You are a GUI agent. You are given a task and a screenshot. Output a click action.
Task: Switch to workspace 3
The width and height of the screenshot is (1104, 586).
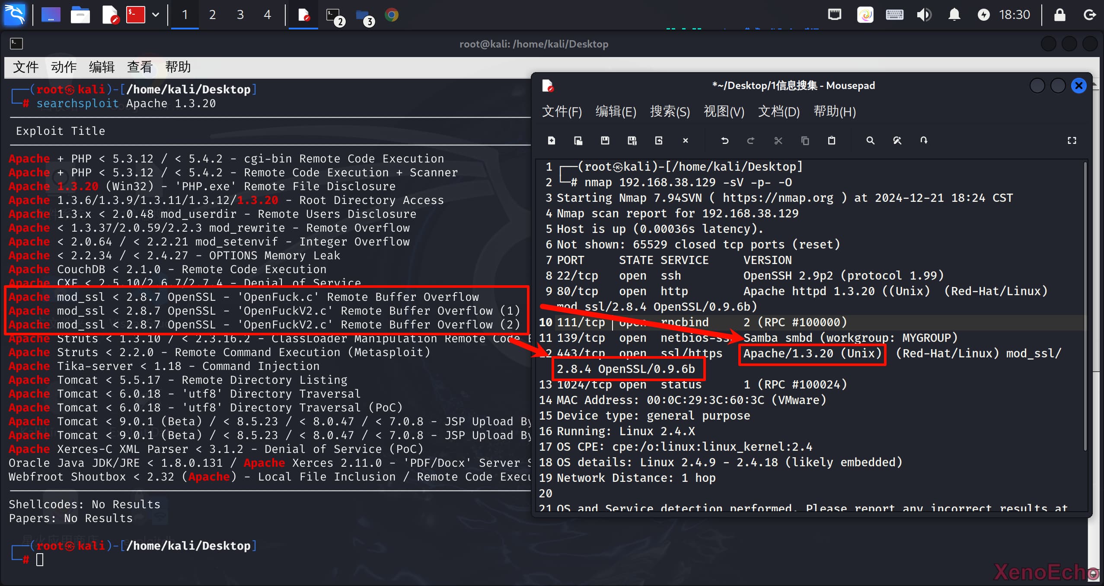click(x=240, y=15)
